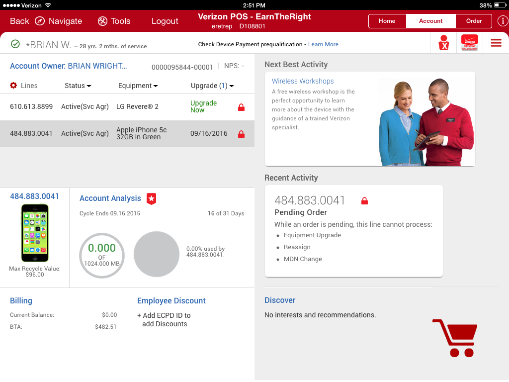This screenshot has height=382, width=509.
Task: Tap the 0.000 of 1024.000 MB gauge
Action: coord(102,255)
